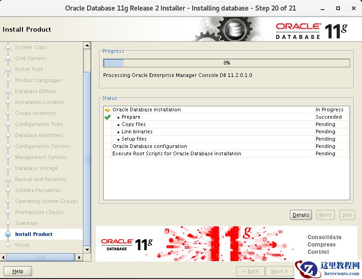Click the Back navigation button
This screenshot has height=279, width=362.
coord(251,271)
